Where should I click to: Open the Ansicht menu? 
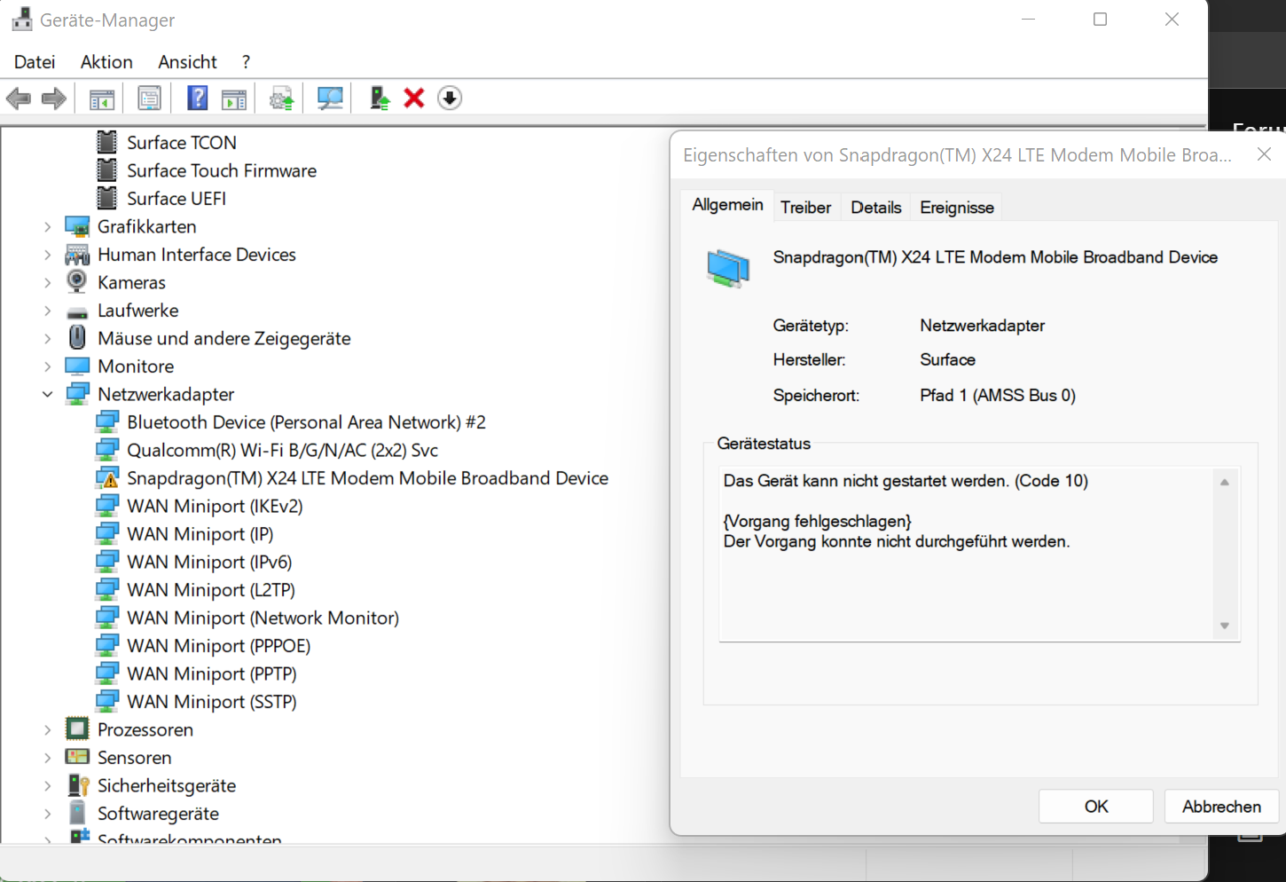pos(187,62)
